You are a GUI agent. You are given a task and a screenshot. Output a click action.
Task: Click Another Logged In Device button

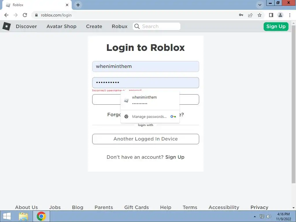[146, 139]
